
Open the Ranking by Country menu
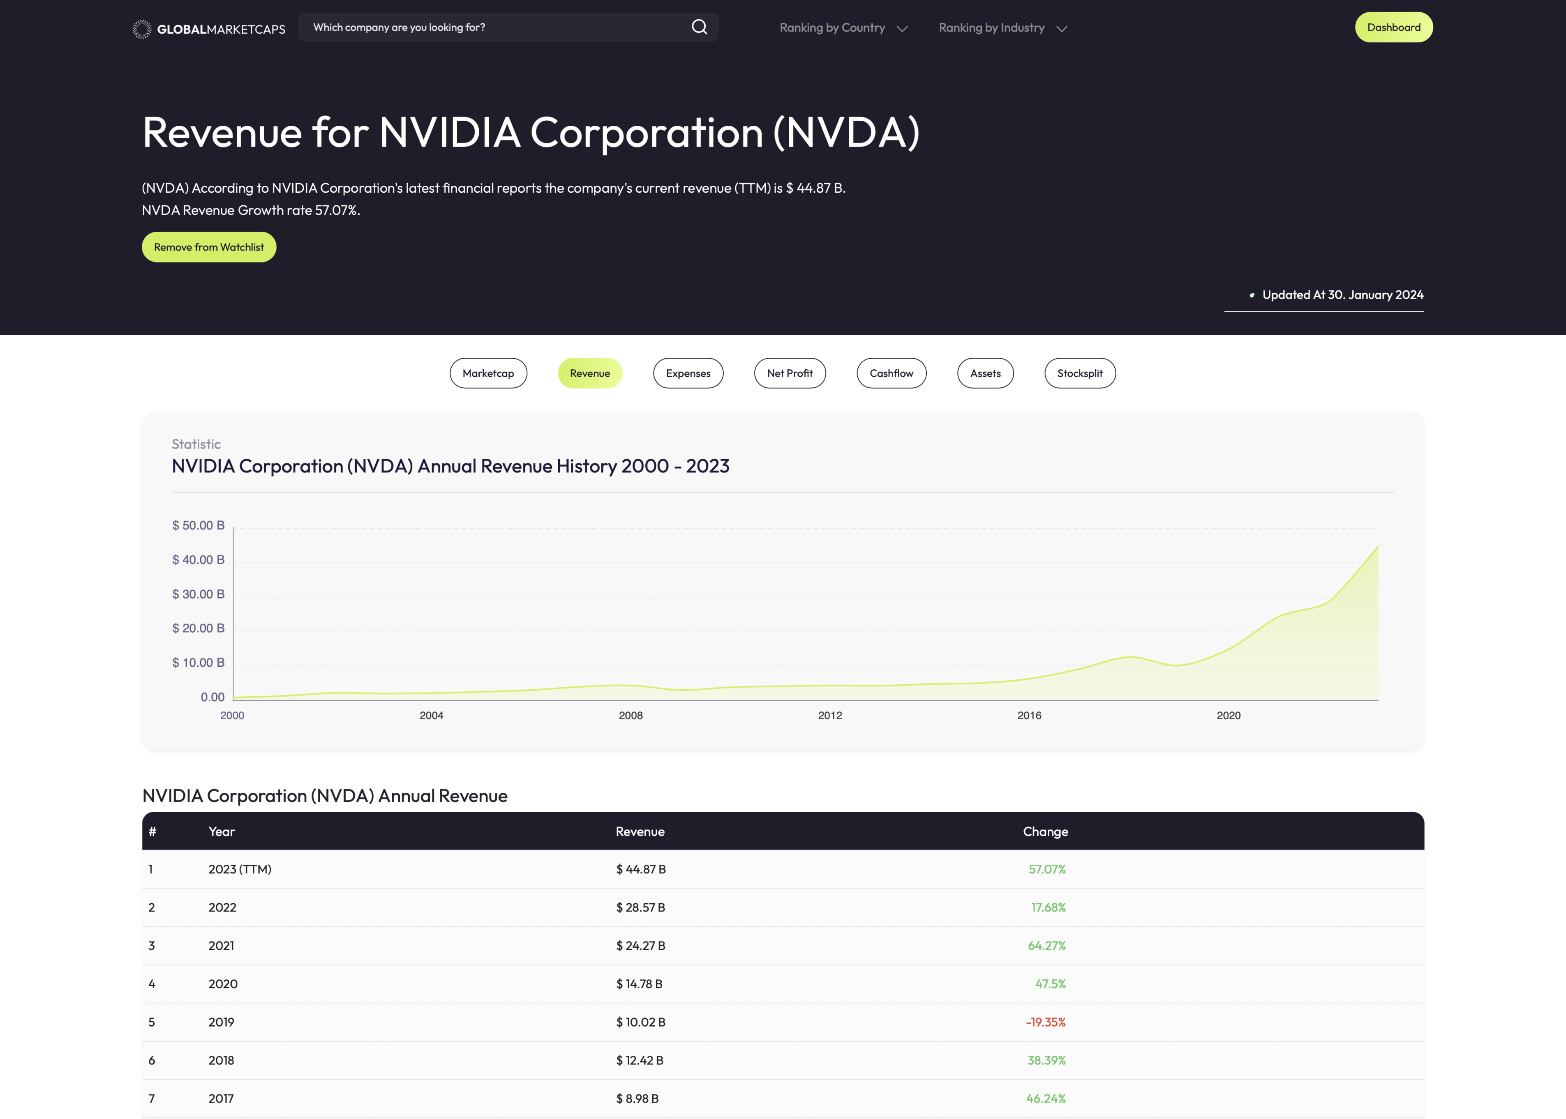[x=832, y=28]
